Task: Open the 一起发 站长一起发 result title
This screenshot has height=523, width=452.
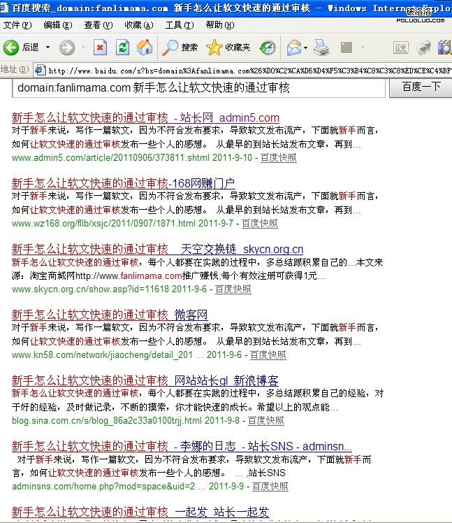Action: (140, 512)
